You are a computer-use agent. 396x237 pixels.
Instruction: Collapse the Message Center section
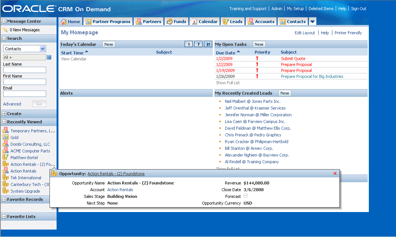[x=4, y=21]
